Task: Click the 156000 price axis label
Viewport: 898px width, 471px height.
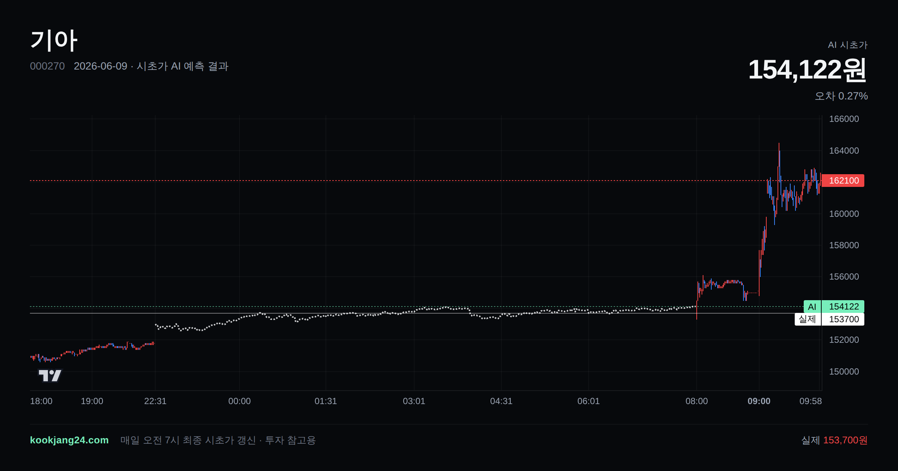Action: pyautogui.click(x=844, y=277)
